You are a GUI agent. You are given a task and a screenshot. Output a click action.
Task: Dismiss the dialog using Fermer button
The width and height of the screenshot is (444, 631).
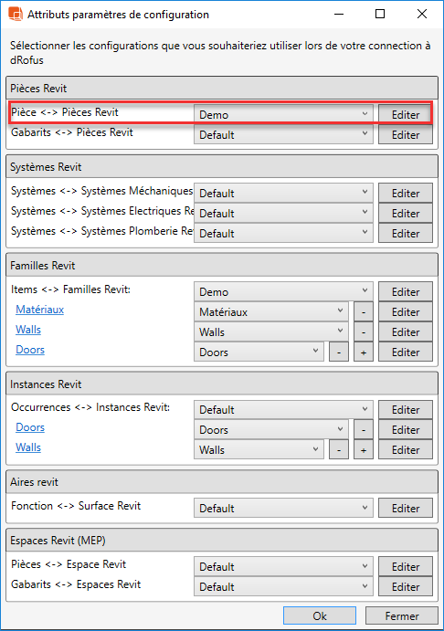coord(402,616)
